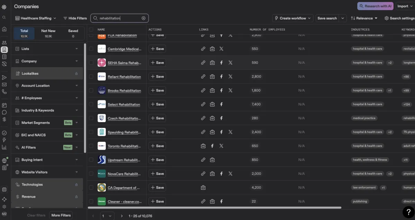Check the Cambridge Medical row checkbox
The image size is (415, 220).
[x=91, y=49]
